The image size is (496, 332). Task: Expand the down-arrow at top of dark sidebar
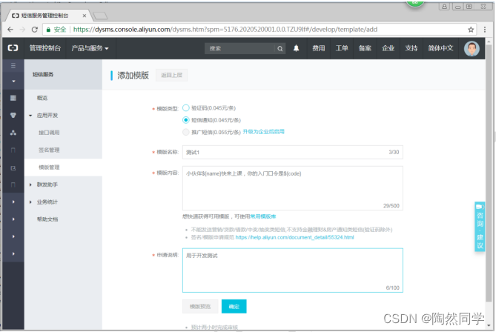[13, 82]
